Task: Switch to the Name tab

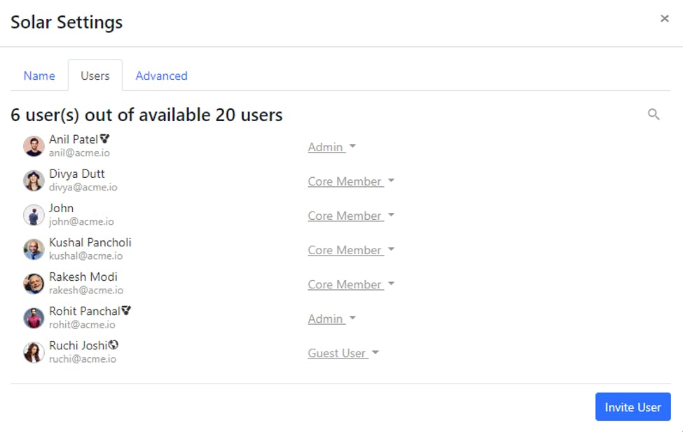Action: 39,76
